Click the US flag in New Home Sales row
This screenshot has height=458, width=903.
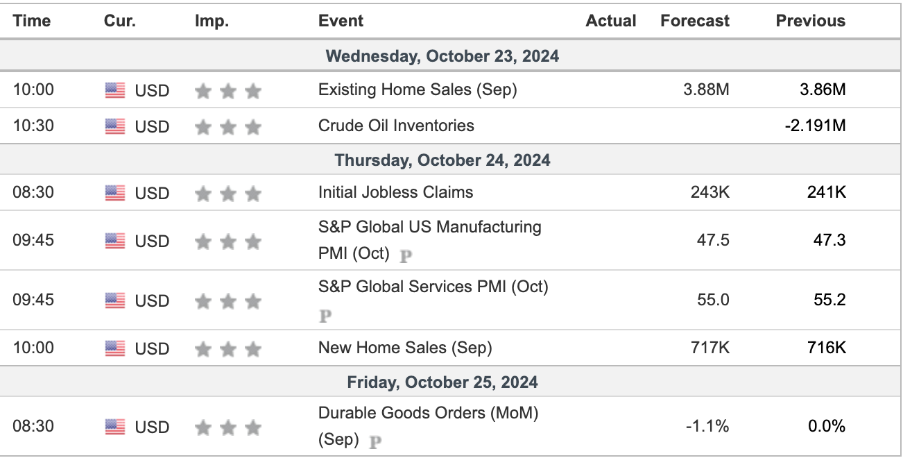(115, 348)
